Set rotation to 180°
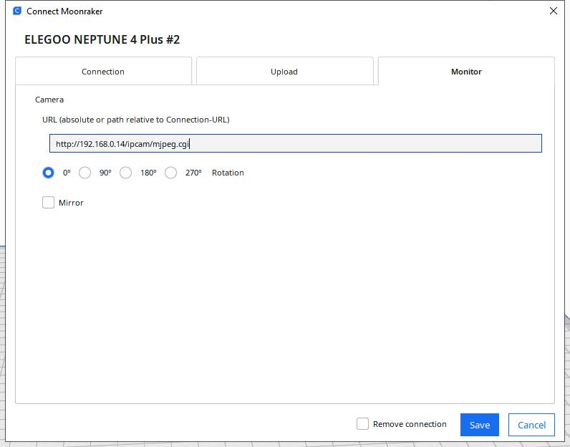The height and width of the screenshot is (447, 570). (126, 173)
